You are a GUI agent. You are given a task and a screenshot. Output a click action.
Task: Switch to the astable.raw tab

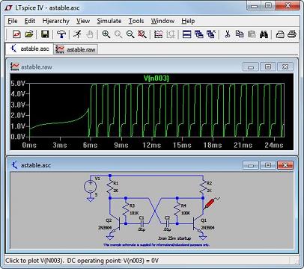tap(76, 49)
